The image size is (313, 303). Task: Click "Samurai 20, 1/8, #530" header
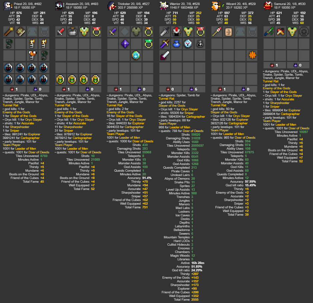tap(290, 4)
